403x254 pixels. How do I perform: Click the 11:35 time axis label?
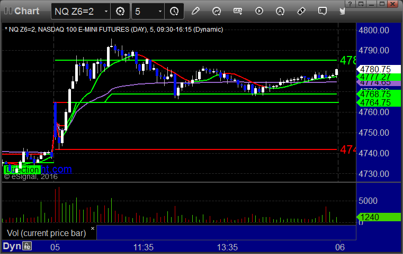click(144, 247)
